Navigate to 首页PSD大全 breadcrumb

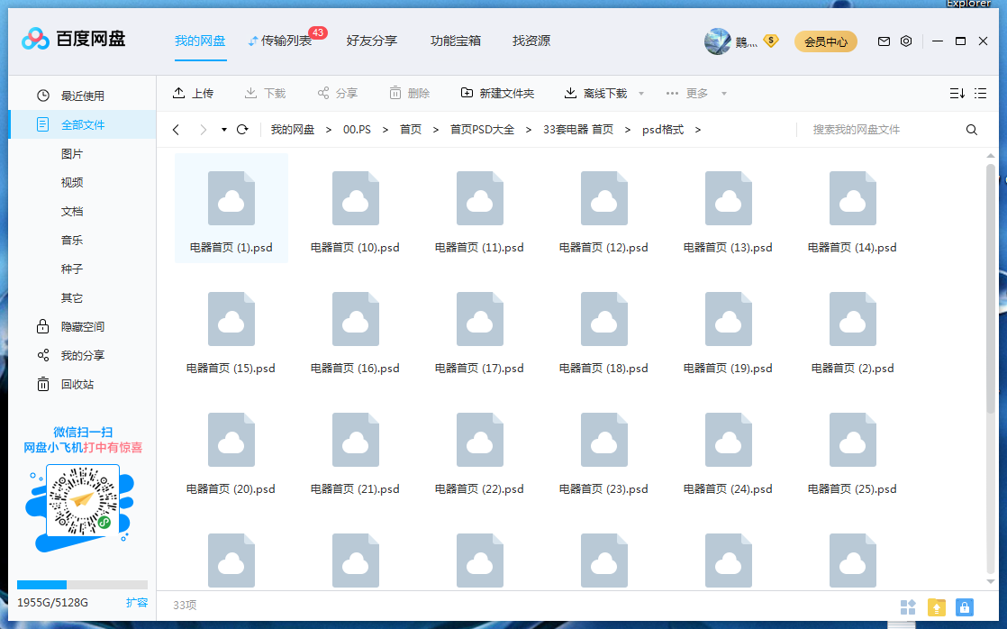click(482, 130)
